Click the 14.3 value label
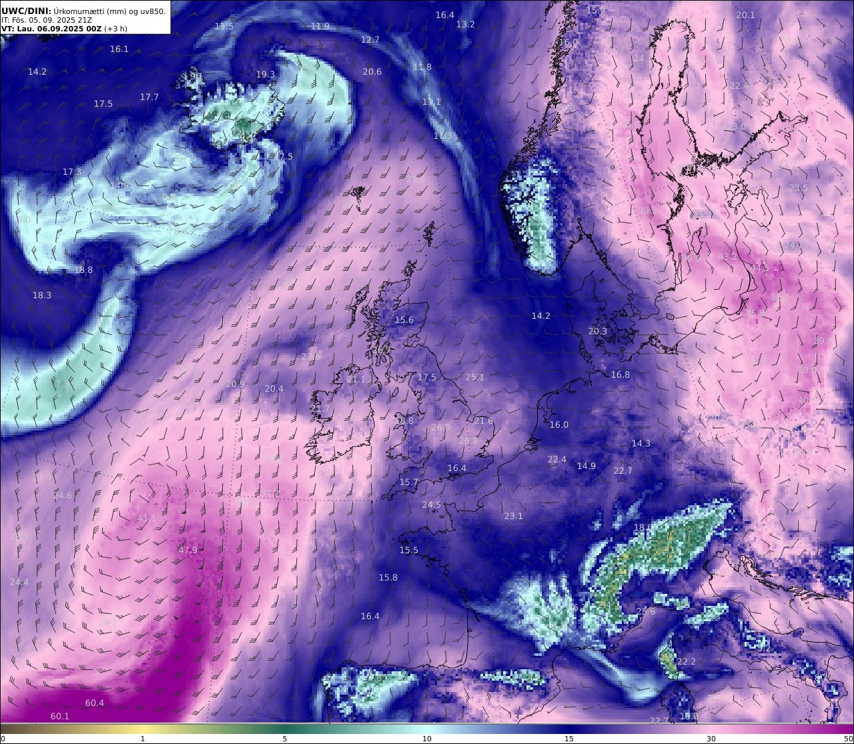Image resolution: width=854 pixels, height=744 pixels. coord(641,443)
